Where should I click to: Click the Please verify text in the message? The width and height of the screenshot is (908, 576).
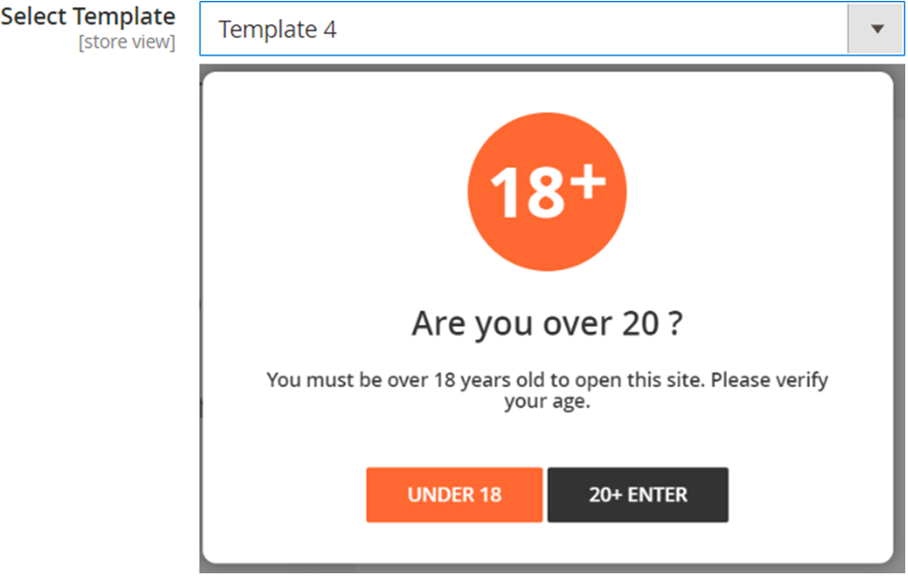coord(769,380)
